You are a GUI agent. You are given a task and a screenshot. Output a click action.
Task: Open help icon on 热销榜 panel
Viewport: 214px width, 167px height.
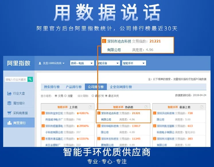[146, 107]
